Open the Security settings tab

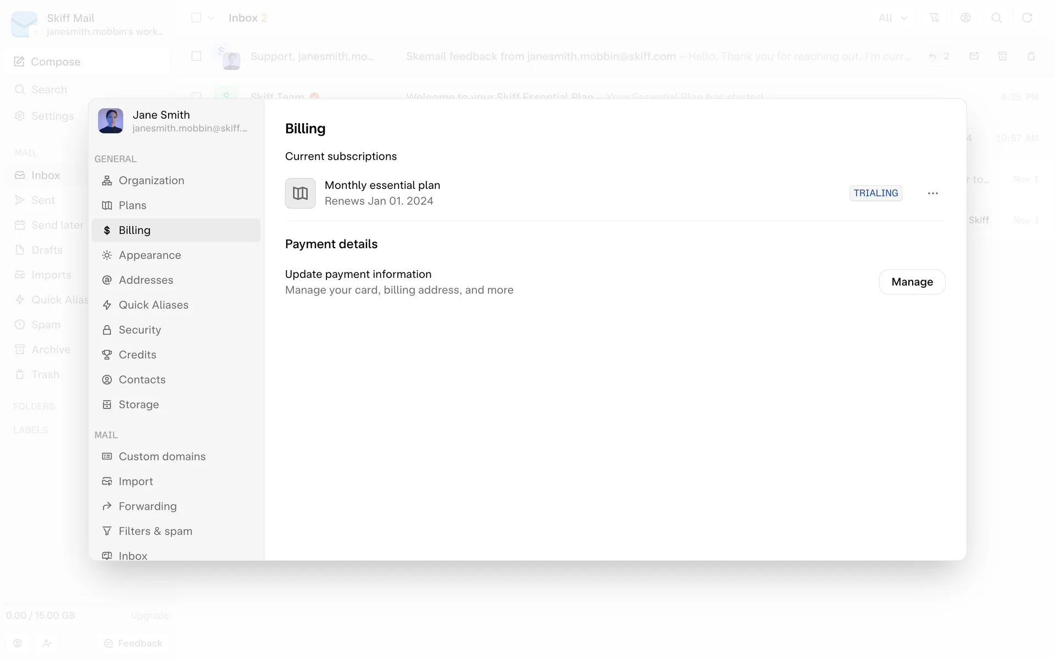[x=140, y=330]
